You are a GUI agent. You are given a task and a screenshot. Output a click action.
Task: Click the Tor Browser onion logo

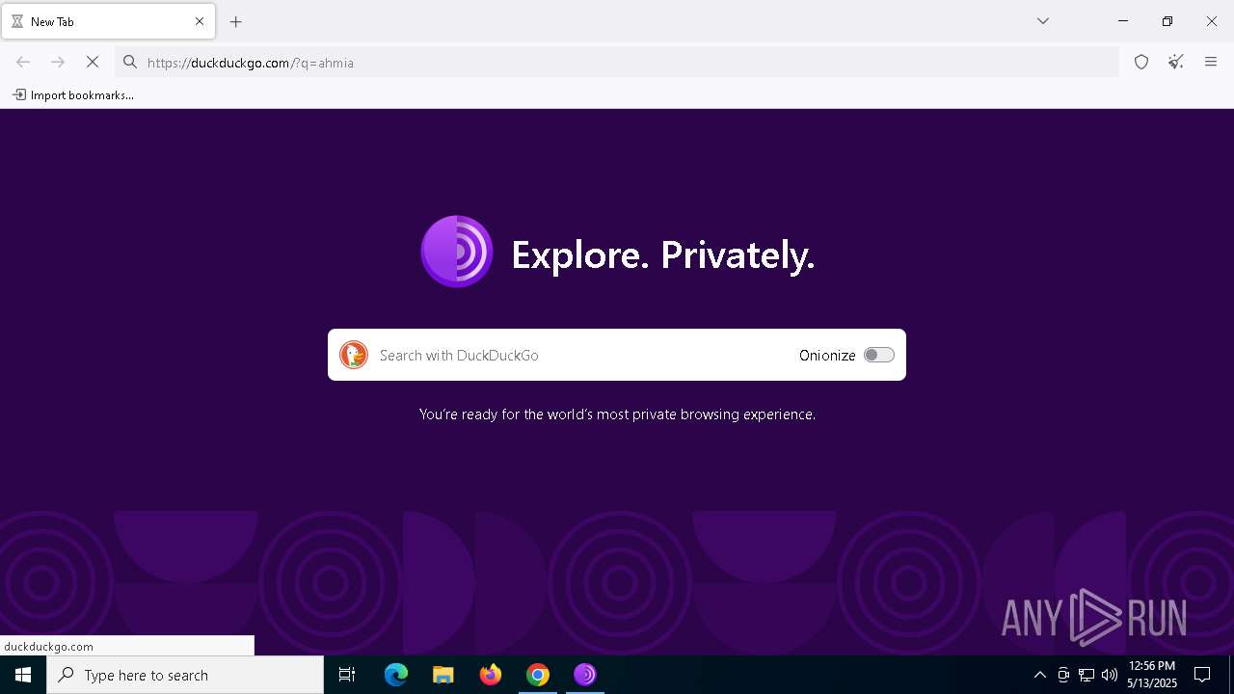pyautogui.click(x=457, y=252)
